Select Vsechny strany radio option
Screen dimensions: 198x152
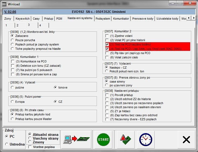pyautogui.click(x=30, y=138)
